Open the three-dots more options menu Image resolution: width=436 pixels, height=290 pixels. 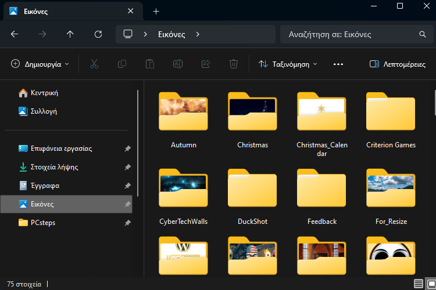[338, 64]
